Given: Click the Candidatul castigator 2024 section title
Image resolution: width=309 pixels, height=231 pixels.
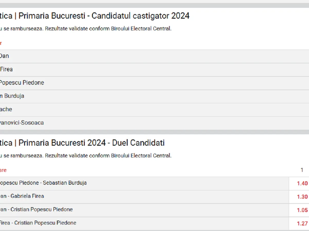Looking at the screenshot, I should (x=95, y=16).
